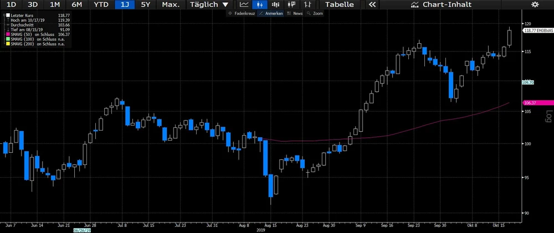Switch to line chart type icon
Screen dimensions: 554x233
coord(244,4)
